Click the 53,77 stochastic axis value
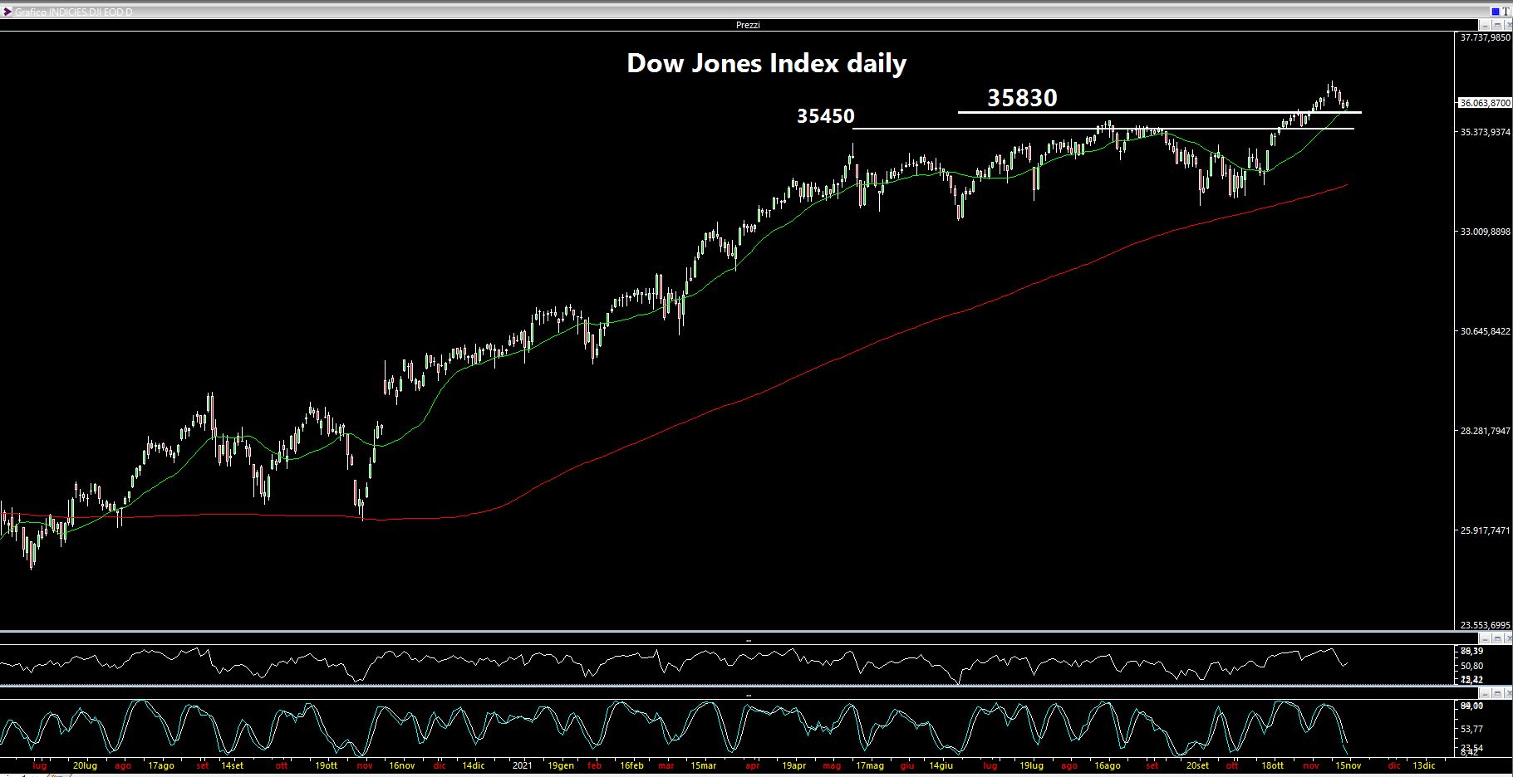The width and height of the screenshot is (1513, 777). (1471, 729)
